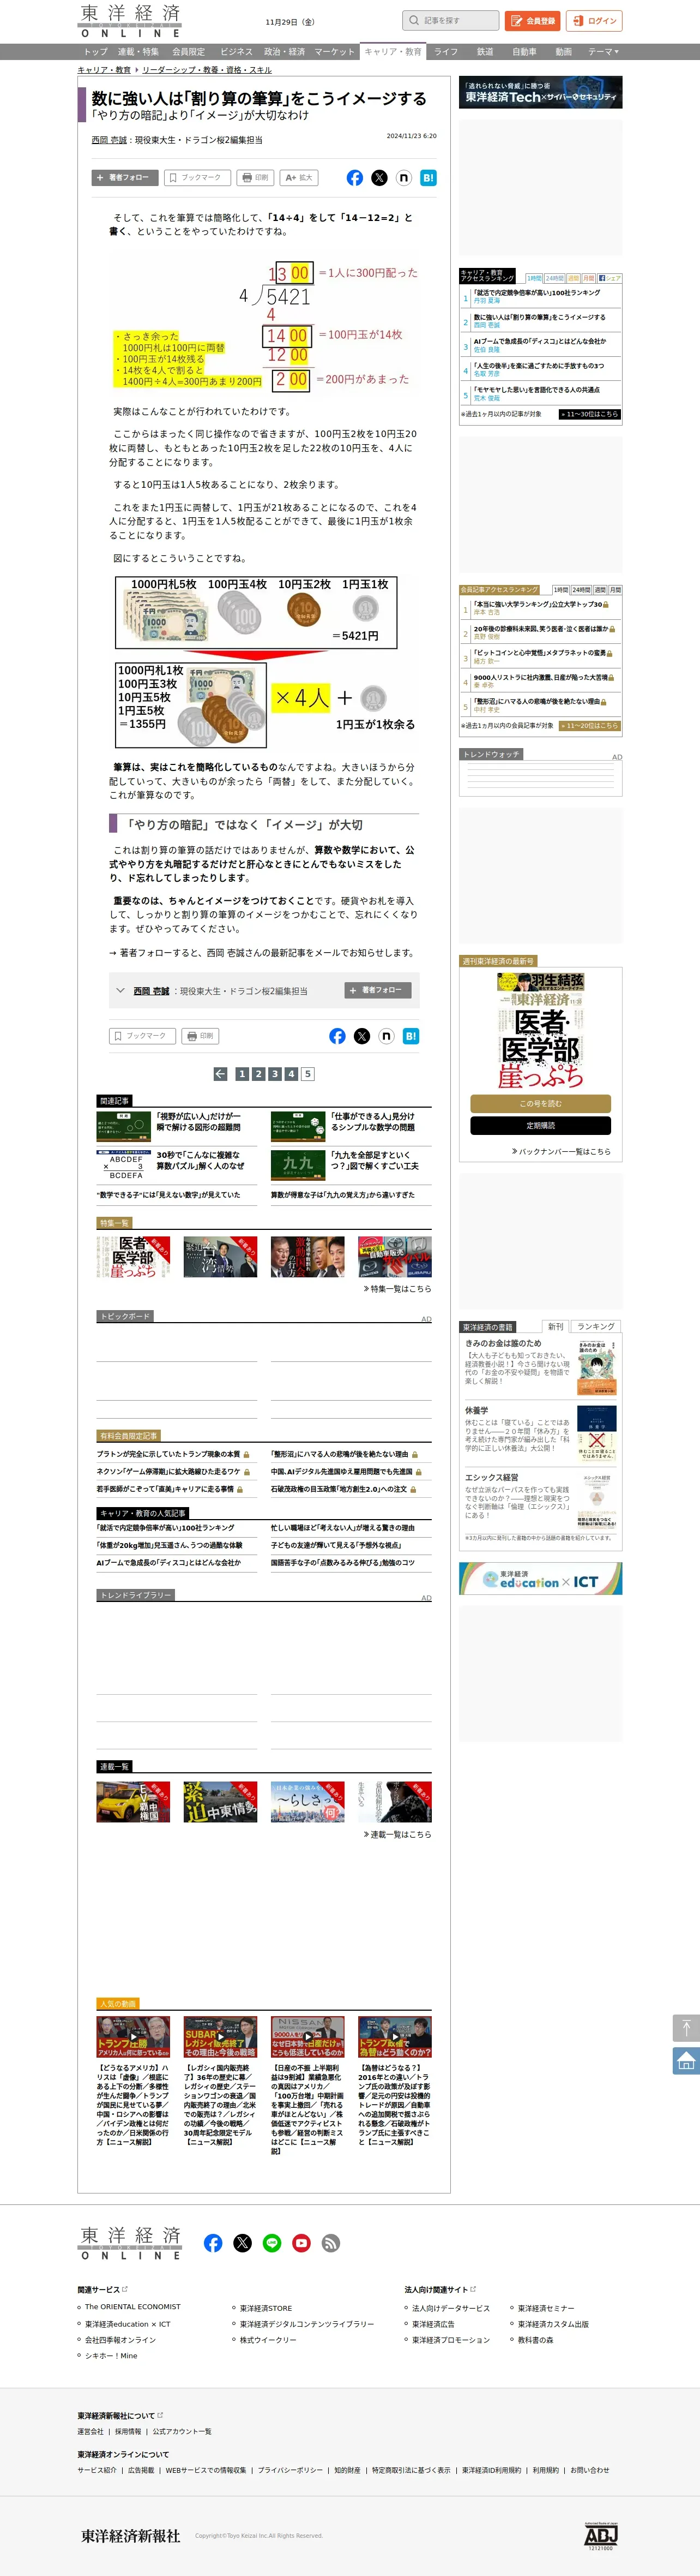Click the floating home icon button
The image size is (700, 2576).
click(x=686, y=2061)
